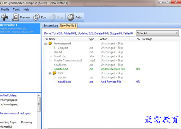This screenshot has width=181, height=129.
Task: Click the .mp3 type cell
Action: pos(92,60)
